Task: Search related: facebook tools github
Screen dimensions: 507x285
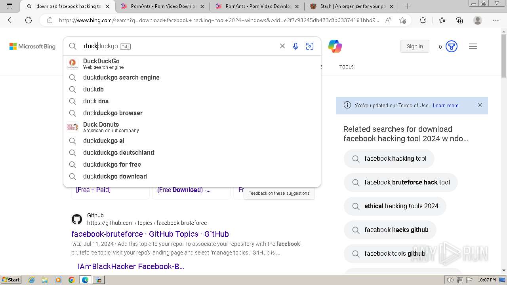Action: pos(389,254)
